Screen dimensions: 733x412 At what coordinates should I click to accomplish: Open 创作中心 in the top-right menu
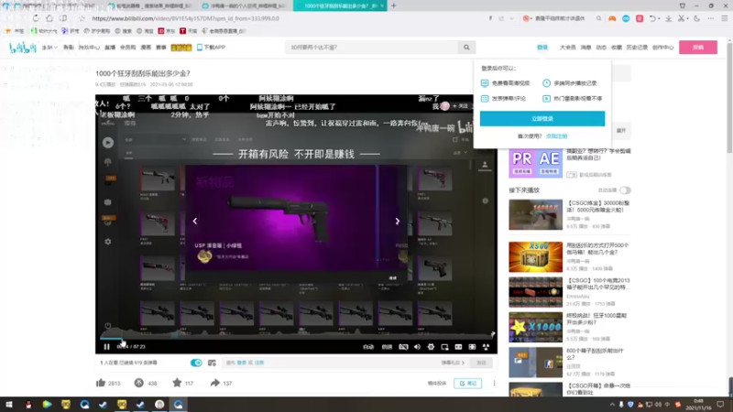[662, 48]
